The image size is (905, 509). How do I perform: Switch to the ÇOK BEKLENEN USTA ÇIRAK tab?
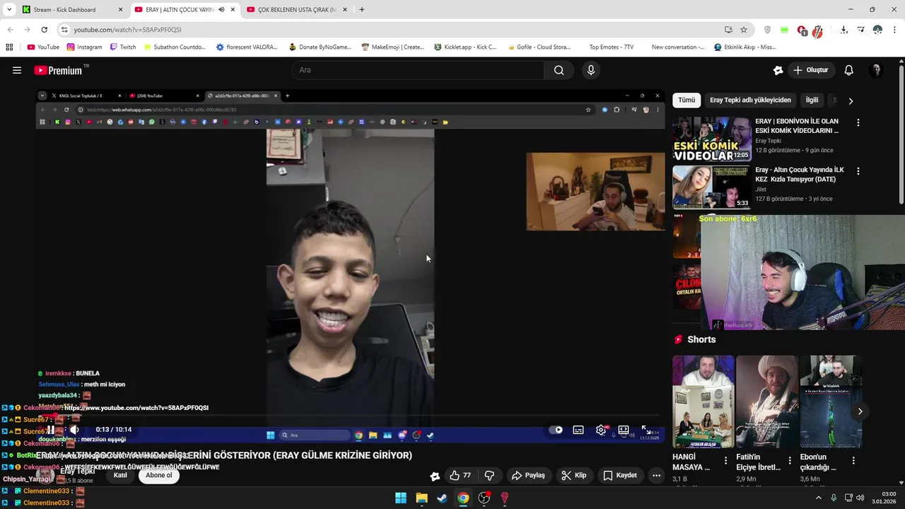(x=296, y=10)
